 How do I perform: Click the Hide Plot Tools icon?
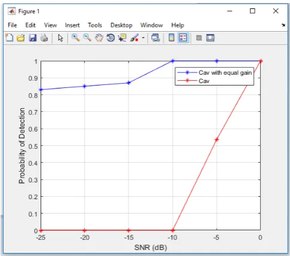(x=199, y=38)
